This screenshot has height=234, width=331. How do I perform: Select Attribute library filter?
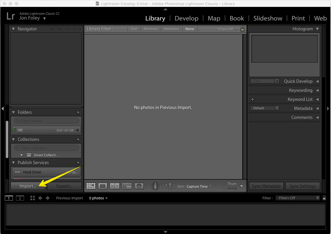click(x=151, y=29)
